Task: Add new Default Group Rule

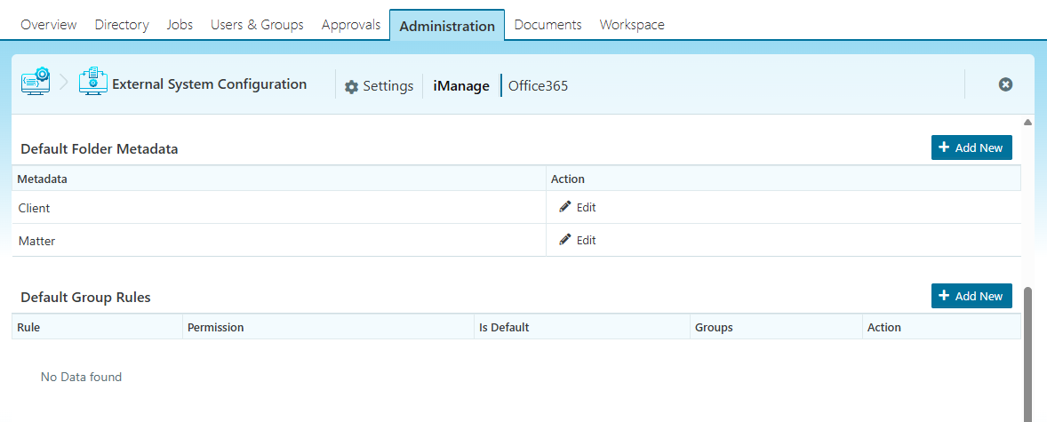Action: pos(971,296)
